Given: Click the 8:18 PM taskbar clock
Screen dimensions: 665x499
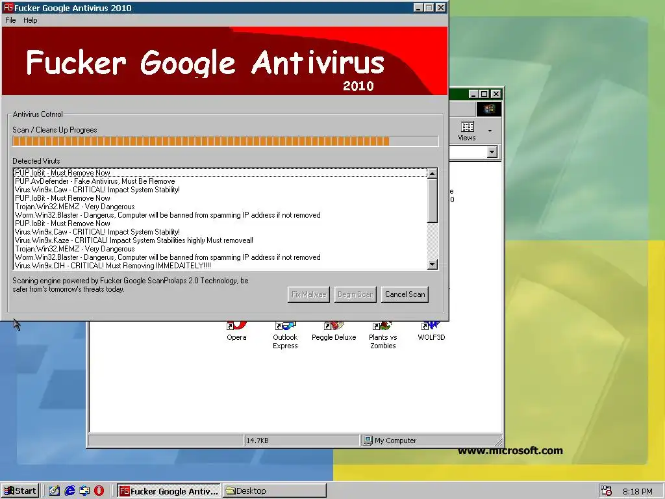Looking at the screenshot, I should click(638, 491).
